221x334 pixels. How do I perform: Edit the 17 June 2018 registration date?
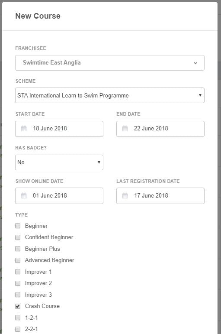pos(160,196)
